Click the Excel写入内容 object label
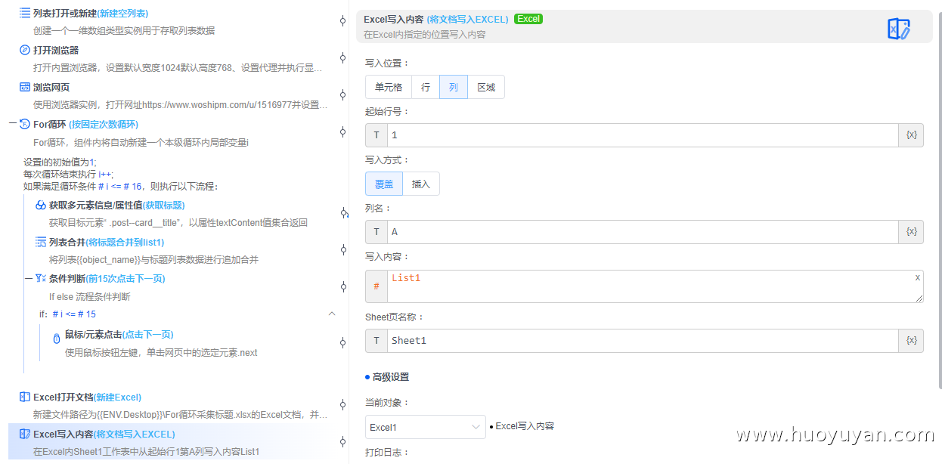 [525, 426]
